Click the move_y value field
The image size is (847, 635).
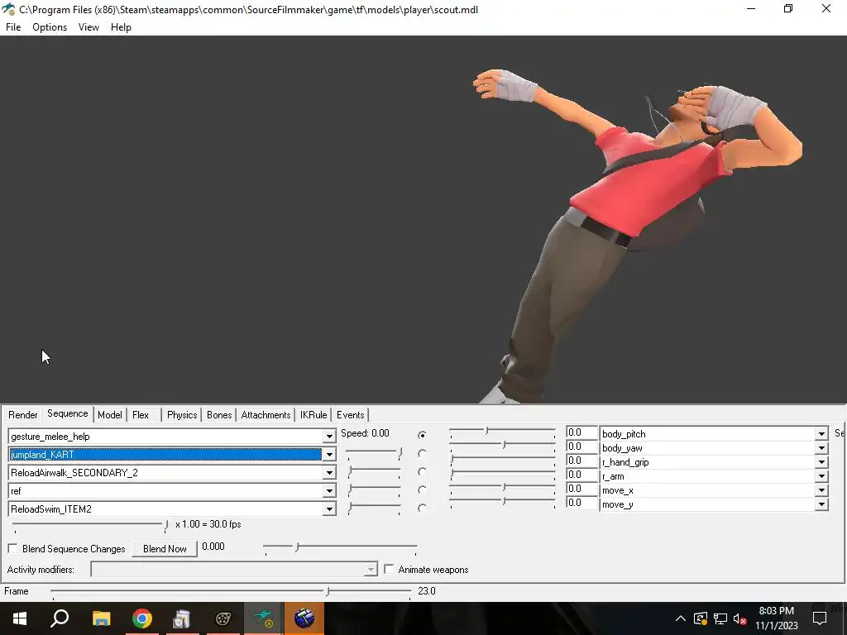coord(581,503)
